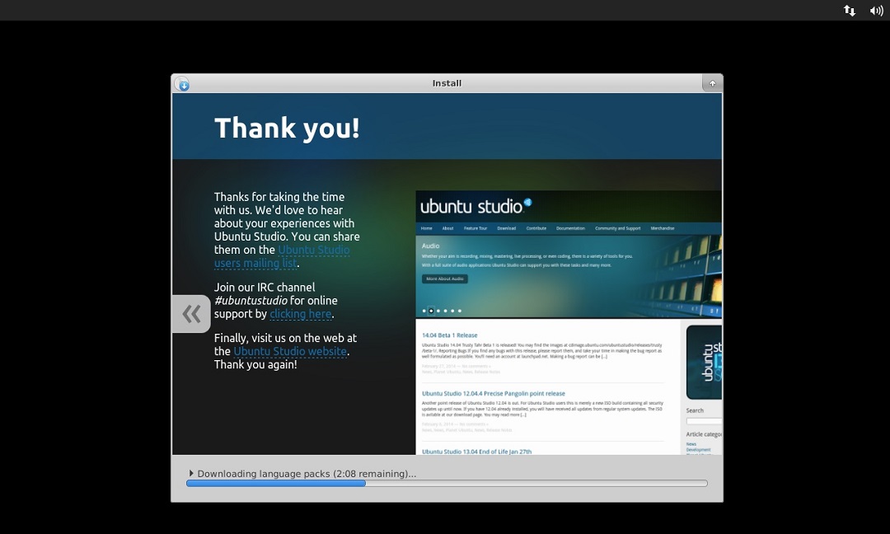The width and height of the screenshot is (890, 534).
Task: Click Feature Tour in the website preview
Action: coord(475,228)
